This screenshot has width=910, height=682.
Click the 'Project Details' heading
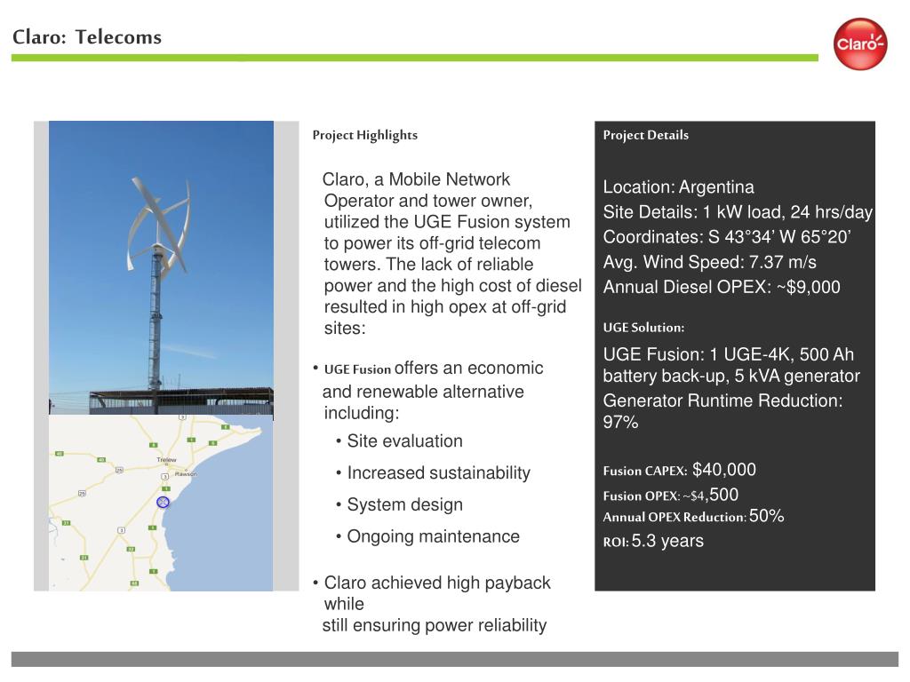[646, 135]
